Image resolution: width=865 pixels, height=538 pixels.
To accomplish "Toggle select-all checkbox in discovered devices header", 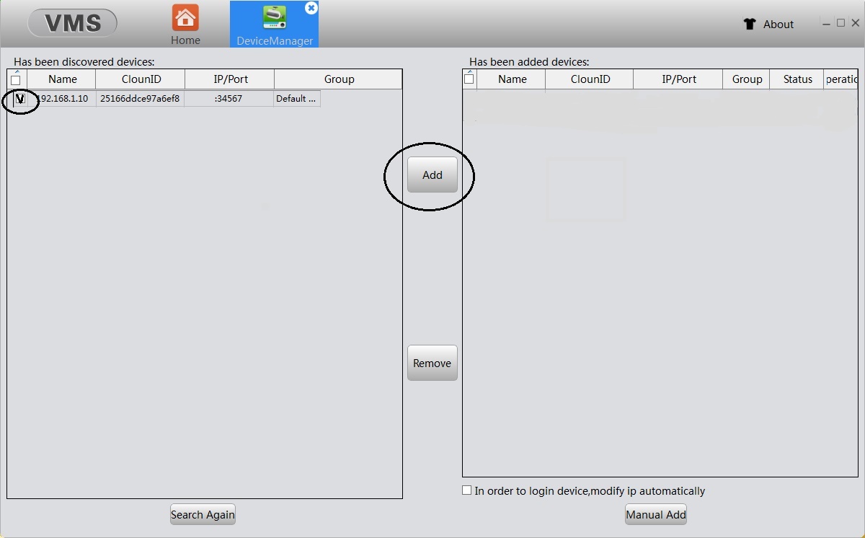I will coord(16,80).
